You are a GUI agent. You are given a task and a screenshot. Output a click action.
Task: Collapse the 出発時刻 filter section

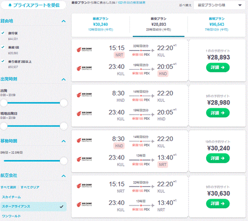click(x=64, y=80)
